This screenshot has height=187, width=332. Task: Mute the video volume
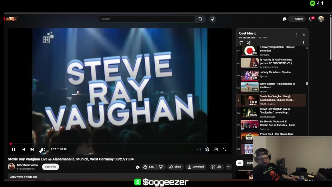[x=43, y=149]
